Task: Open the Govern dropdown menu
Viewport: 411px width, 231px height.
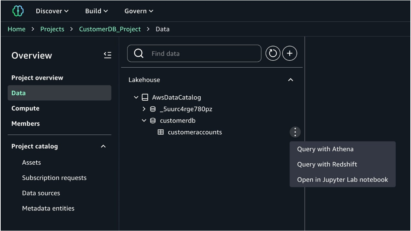Action: tap(139, 11)
